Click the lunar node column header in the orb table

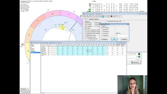pos(109,45)
